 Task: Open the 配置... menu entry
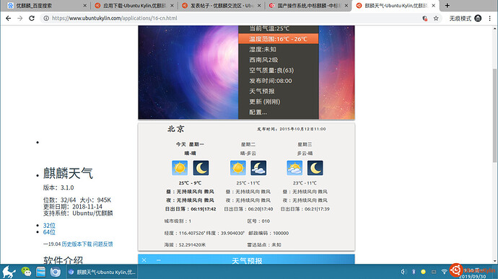(x=278, y=112)
